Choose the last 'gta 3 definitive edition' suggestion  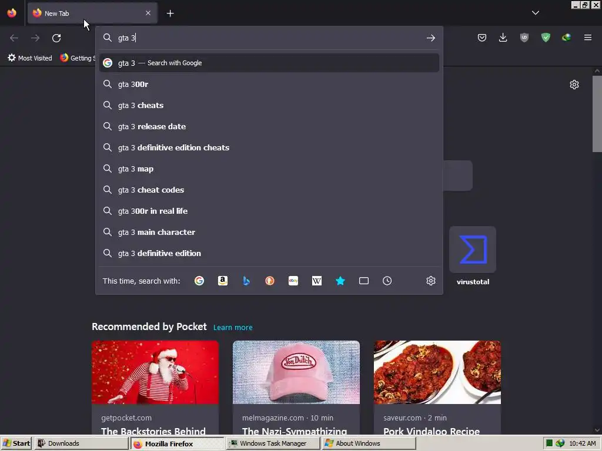tap(269, 253)
